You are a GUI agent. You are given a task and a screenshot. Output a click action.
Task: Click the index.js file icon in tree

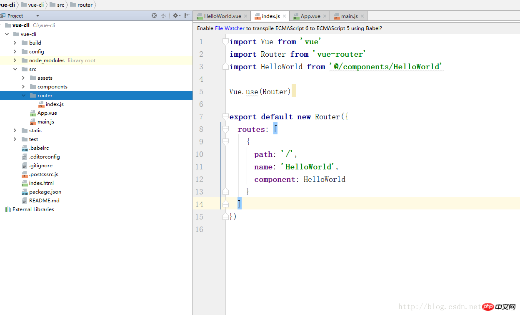tap(41, 104)
